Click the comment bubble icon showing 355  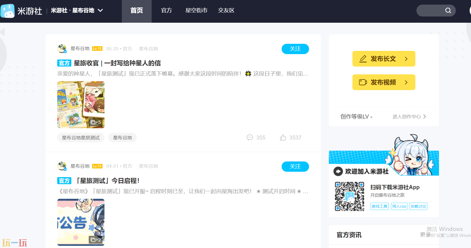tap(250, 137)
